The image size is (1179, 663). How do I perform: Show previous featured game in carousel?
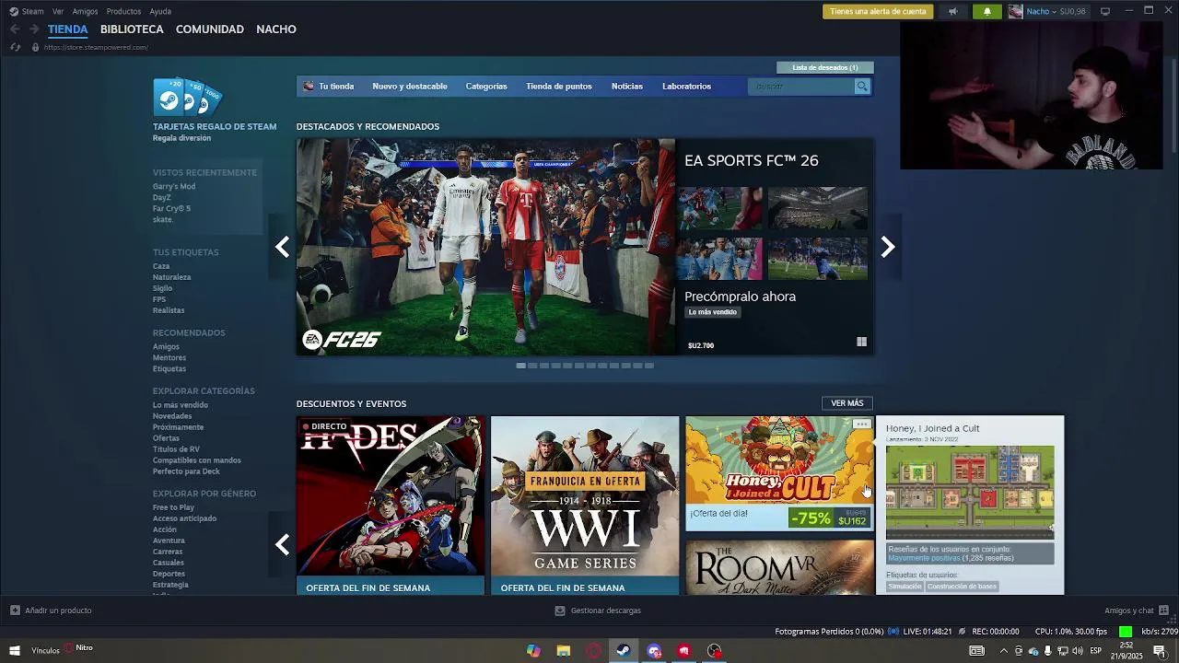coord(283,247)
